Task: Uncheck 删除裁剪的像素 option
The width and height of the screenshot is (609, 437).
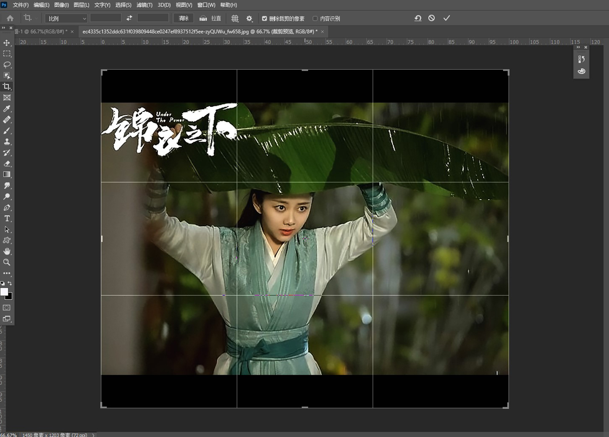Action: point(265,18)
